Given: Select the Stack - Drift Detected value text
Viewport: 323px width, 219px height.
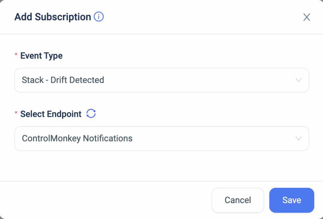Looking at the screenshot, I should 63,80.
